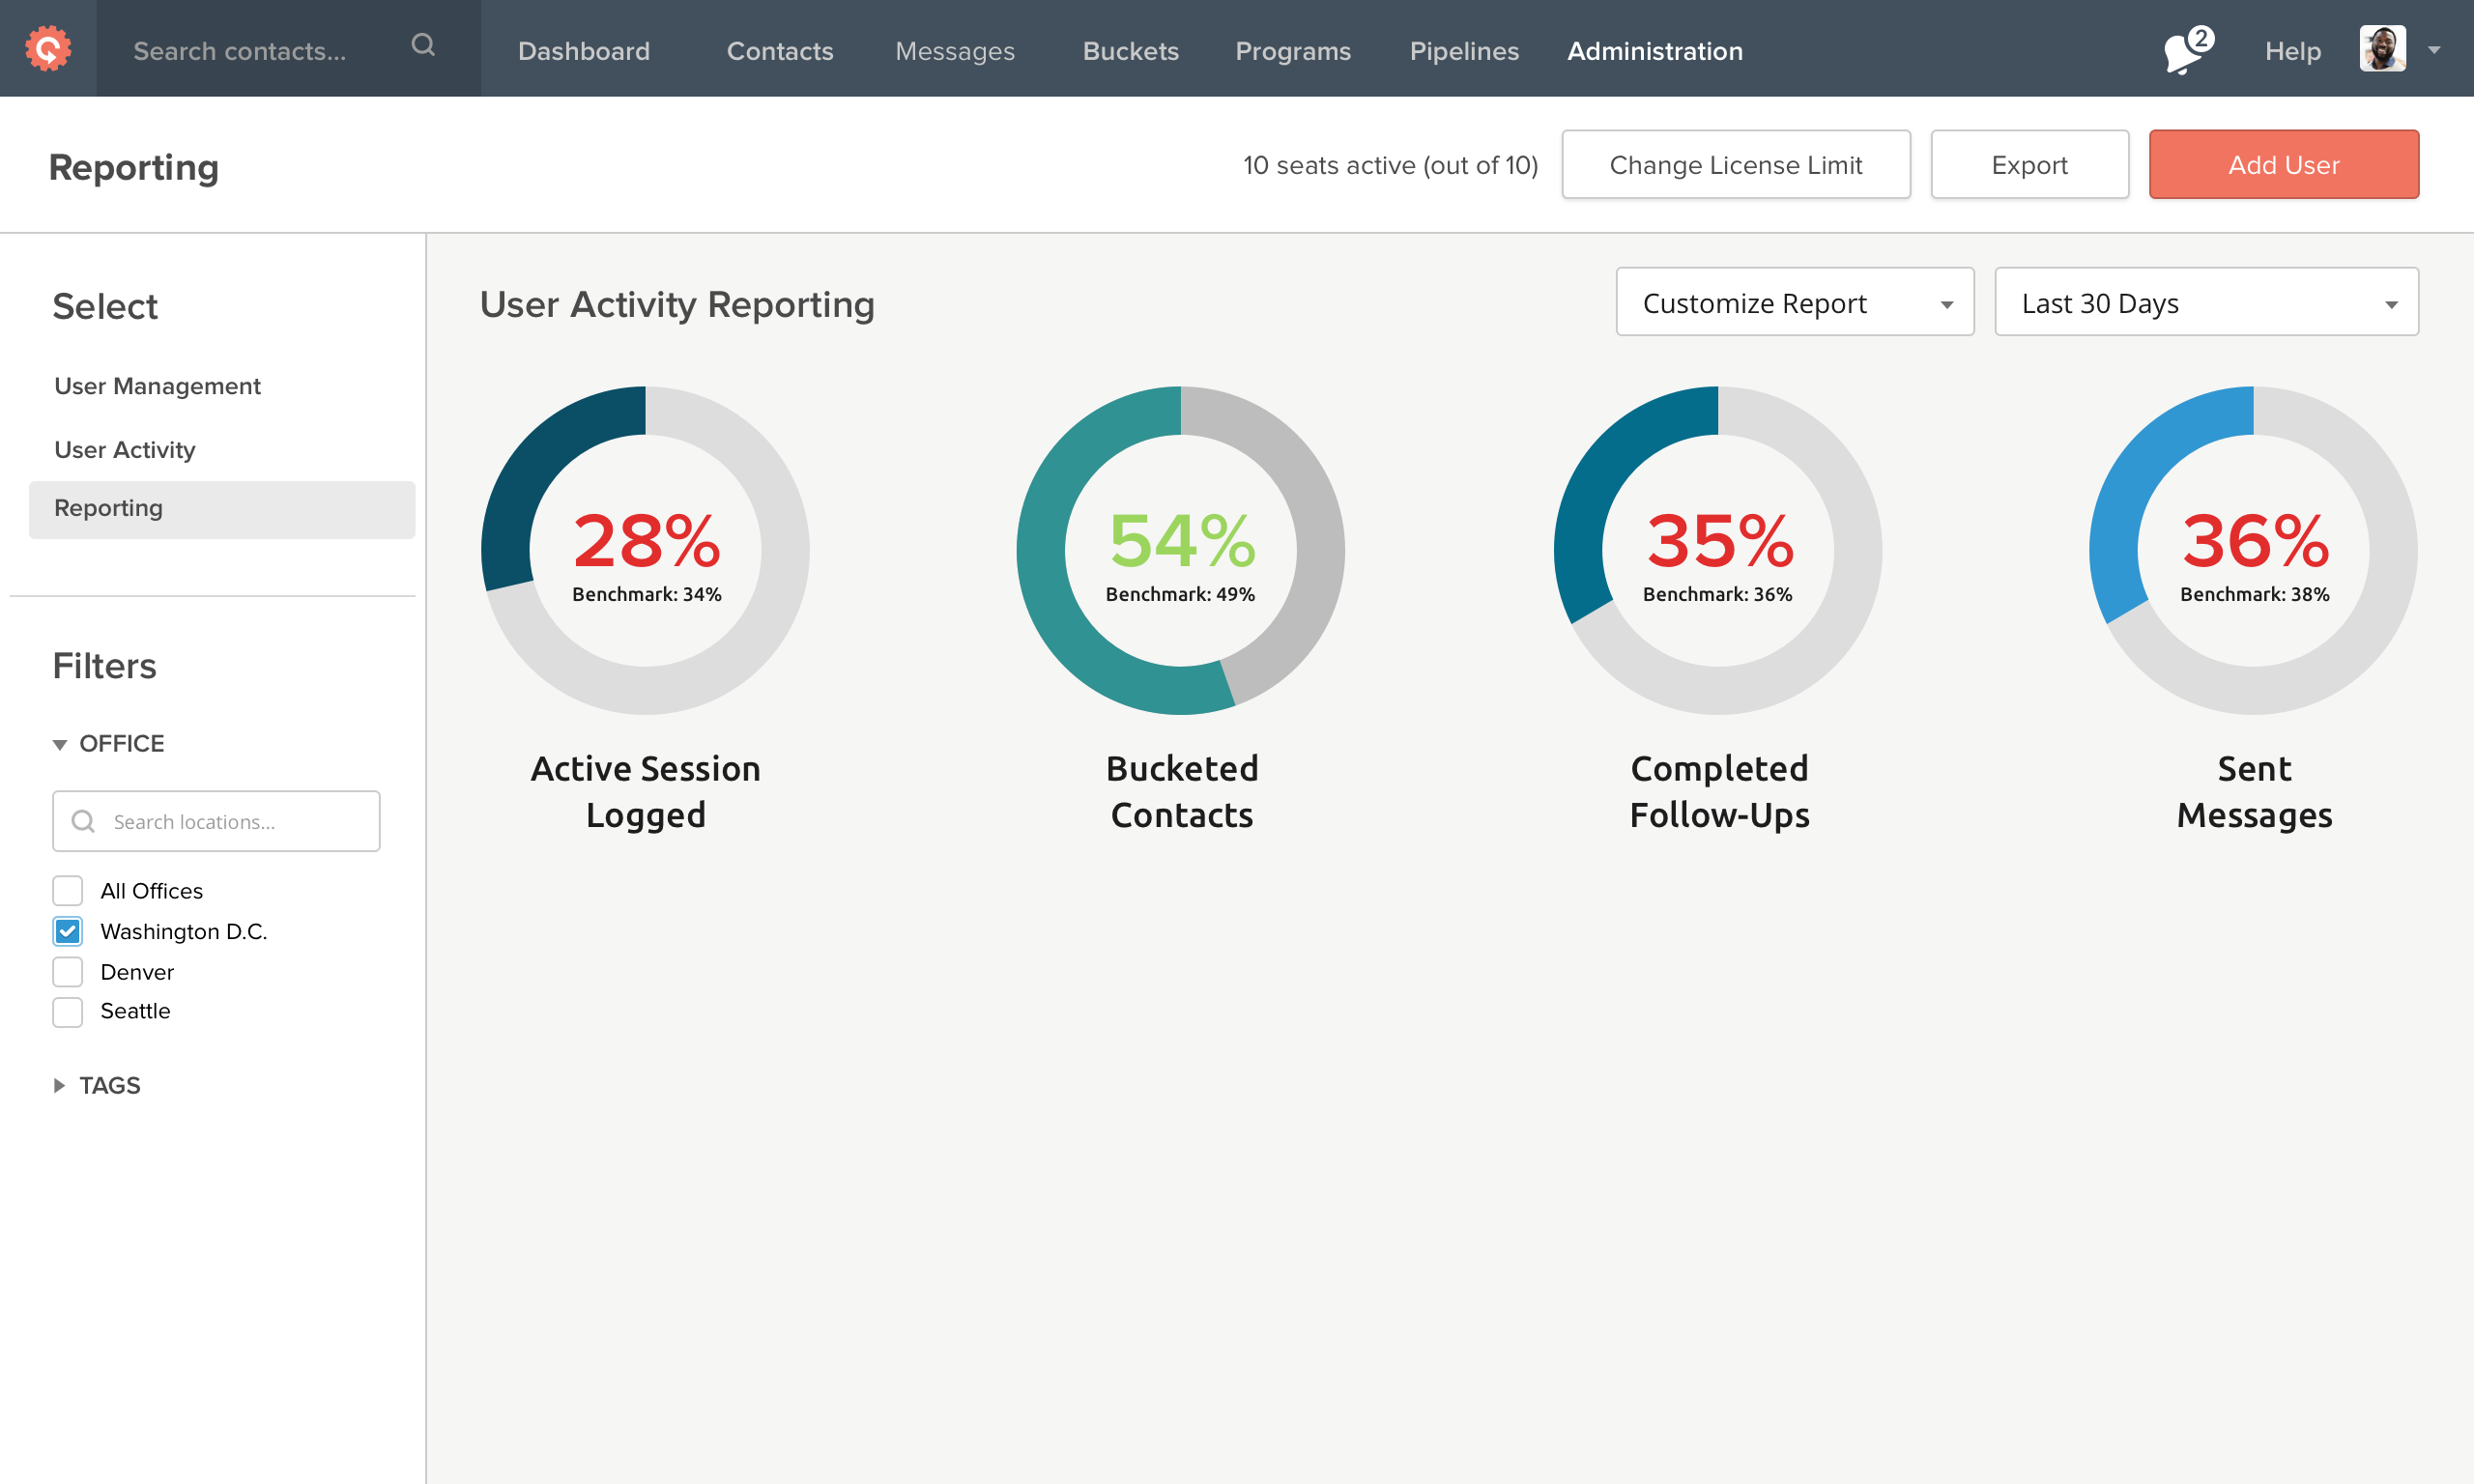The width and height of the screenshot is (2474, 1484).
Task: Tick the Seattle office checkbox
Action: pyautogui.click(x=68, y=1012)
